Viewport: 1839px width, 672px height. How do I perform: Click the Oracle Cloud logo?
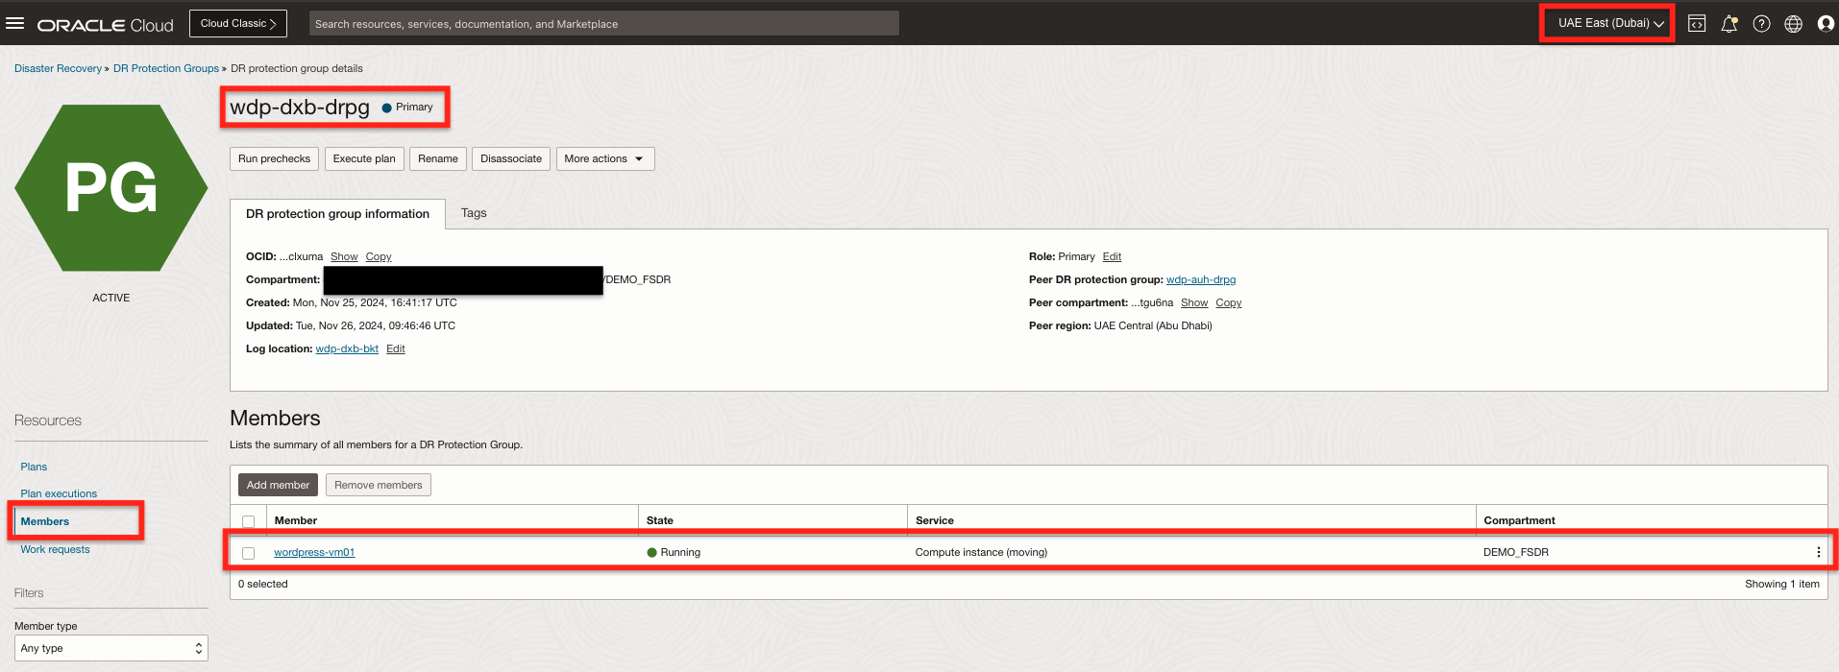(106, 25)
